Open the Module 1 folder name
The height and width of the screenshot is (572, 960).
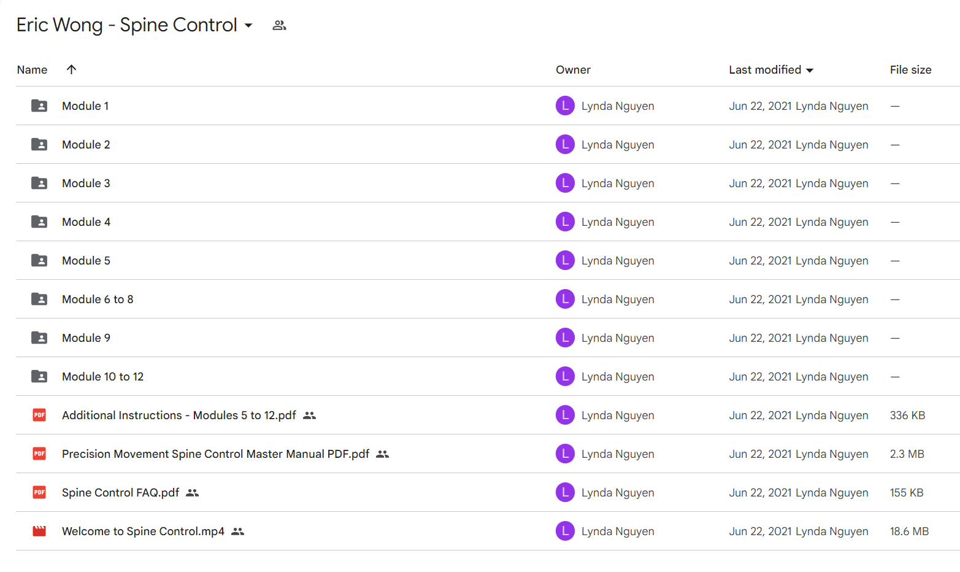[85, 106]
